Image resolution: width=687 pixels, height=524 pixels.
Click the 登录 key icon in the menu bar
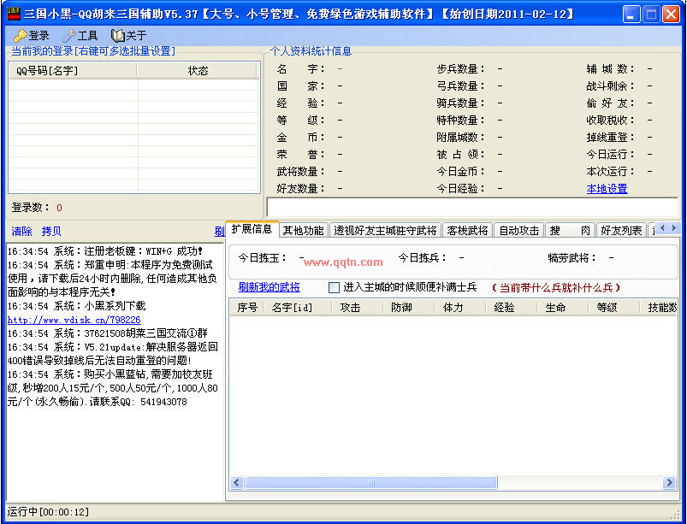pos(20,36)
